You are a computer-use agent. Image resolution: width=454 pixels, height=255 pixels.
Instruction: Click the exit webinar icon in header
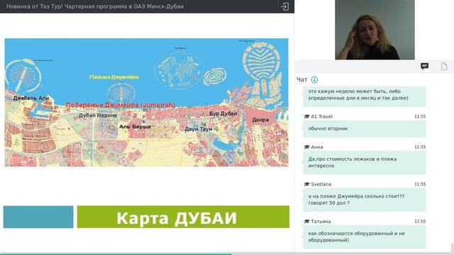pos(284,6)
